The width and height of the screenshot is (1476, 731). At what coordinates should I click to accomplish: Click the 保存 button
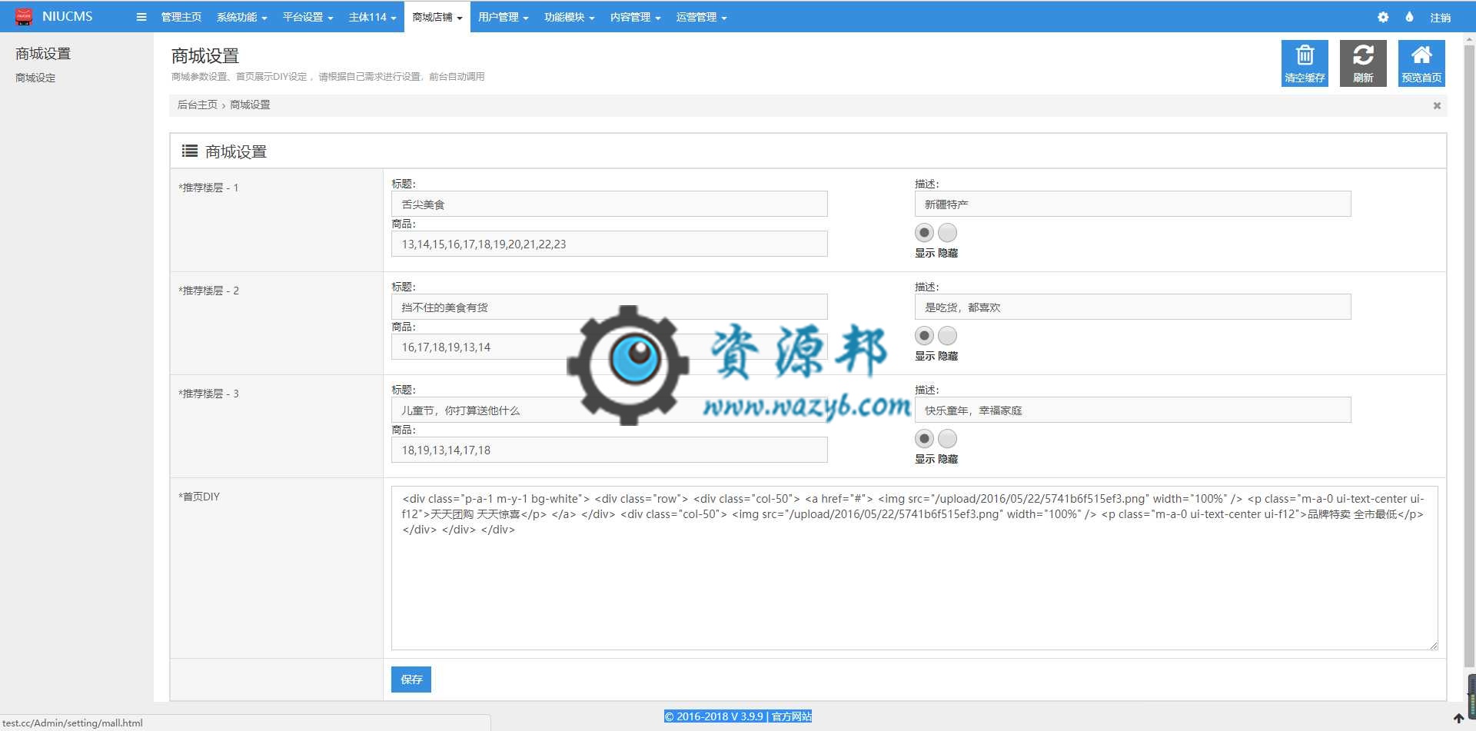pos(411,679)
